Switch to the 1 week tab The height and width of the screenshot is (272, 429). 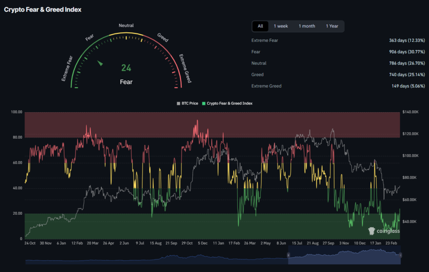281,26
